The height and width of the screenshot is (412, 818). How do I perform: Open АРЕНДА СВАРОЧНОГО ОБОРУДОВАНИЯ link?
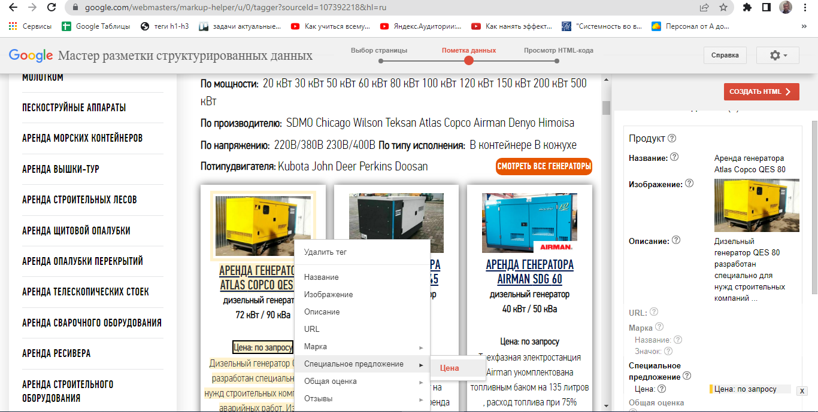click(92, 323)
